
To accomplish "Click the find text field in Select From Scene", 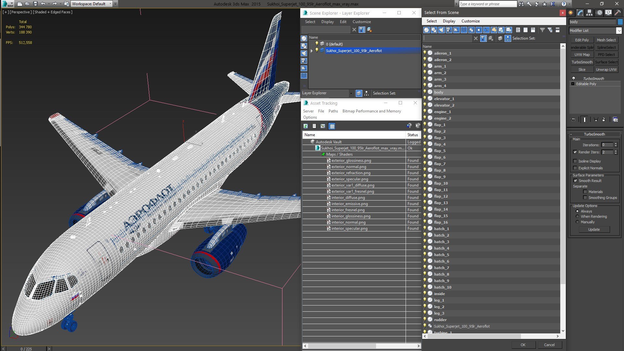I will (448, 38).
